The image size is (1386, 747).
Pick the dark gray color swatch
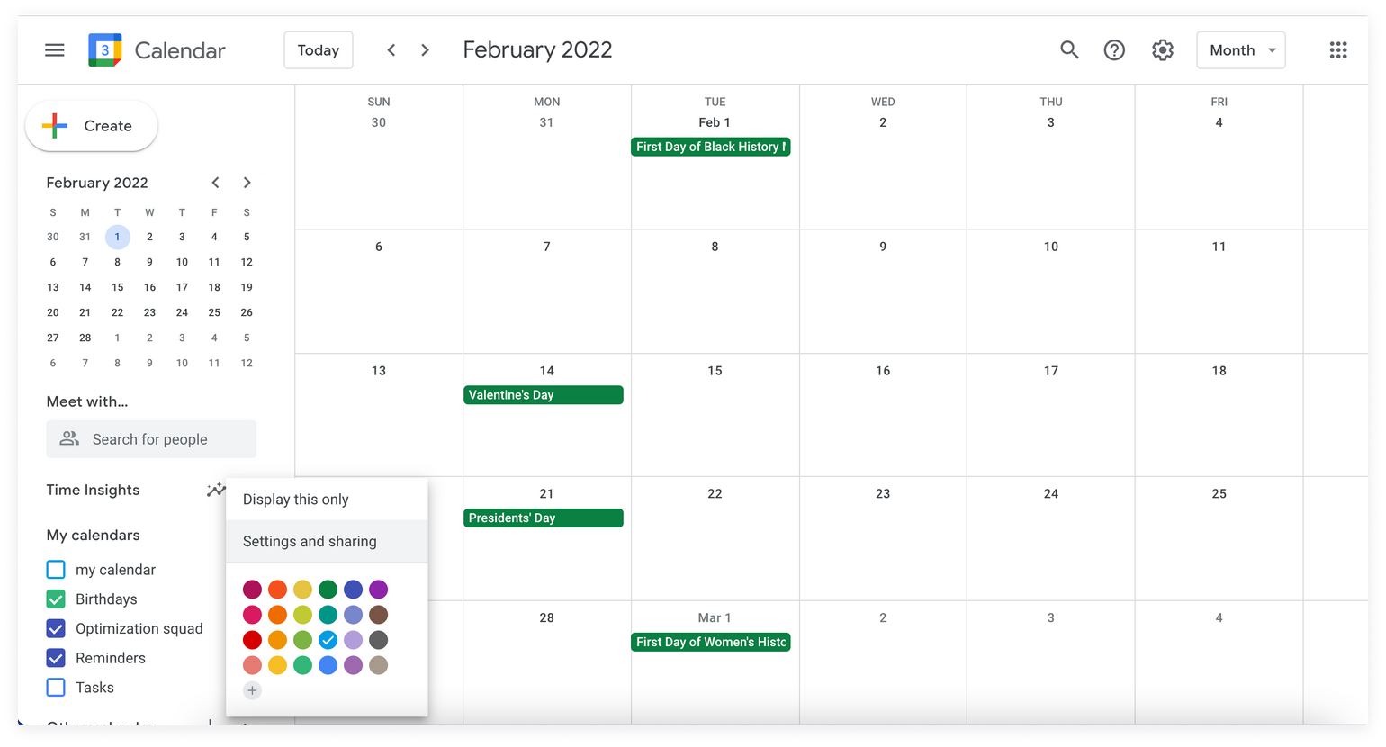click(x=379, y=640)
